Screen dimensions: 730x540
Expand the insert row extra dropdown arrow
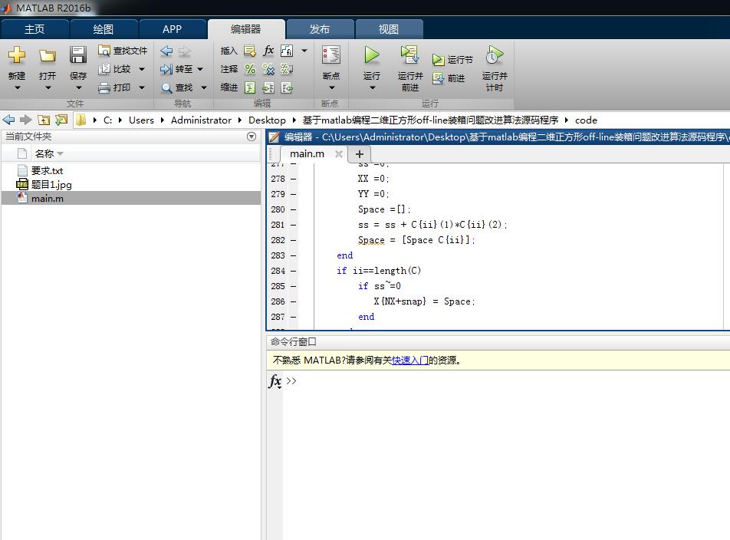[x=304, y=51]
